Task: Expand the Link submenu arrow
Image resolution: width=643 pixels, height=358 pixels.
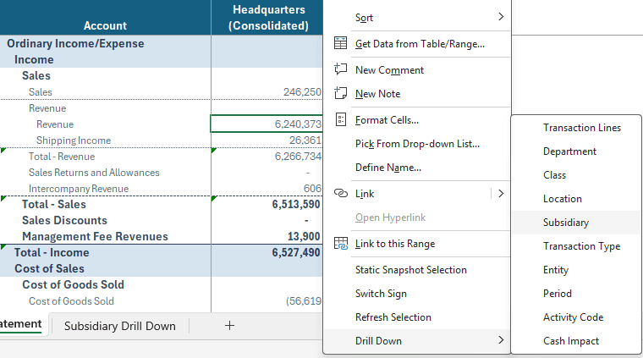Action: [x=501, y=193]
